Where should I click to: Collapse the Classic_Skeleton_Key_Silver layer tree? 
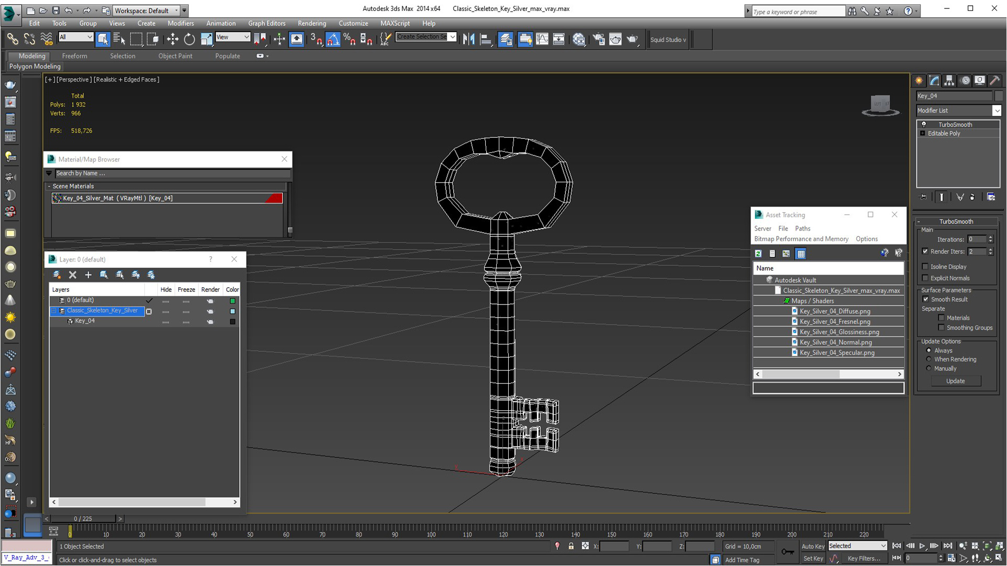tap(53, 311)
